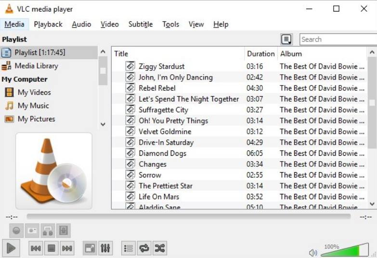Open the Help menu
This screenshot has height=258, width=377.
[221, 24]
